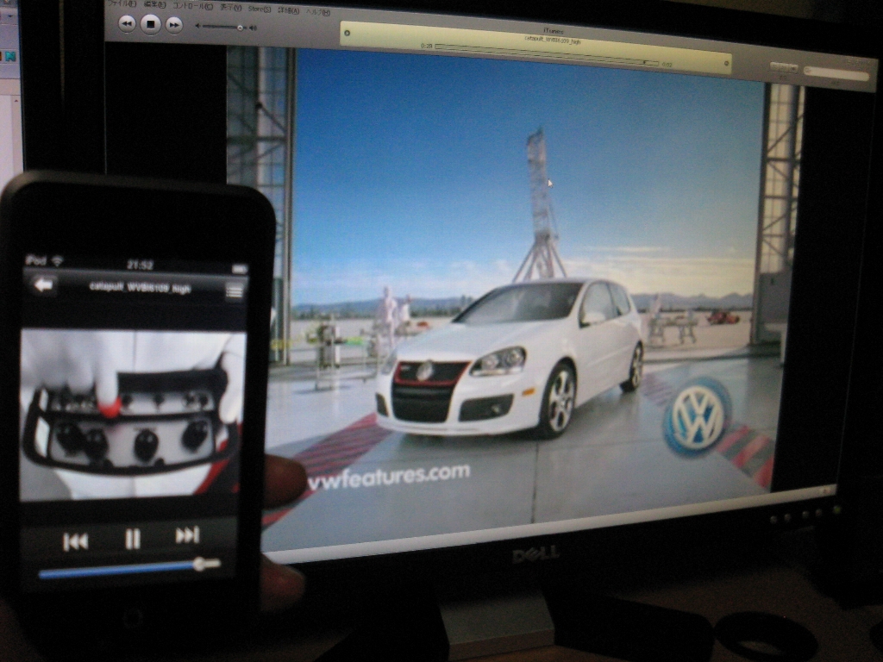
Task: Click the iTunes search field
Action: coord(836,73)
